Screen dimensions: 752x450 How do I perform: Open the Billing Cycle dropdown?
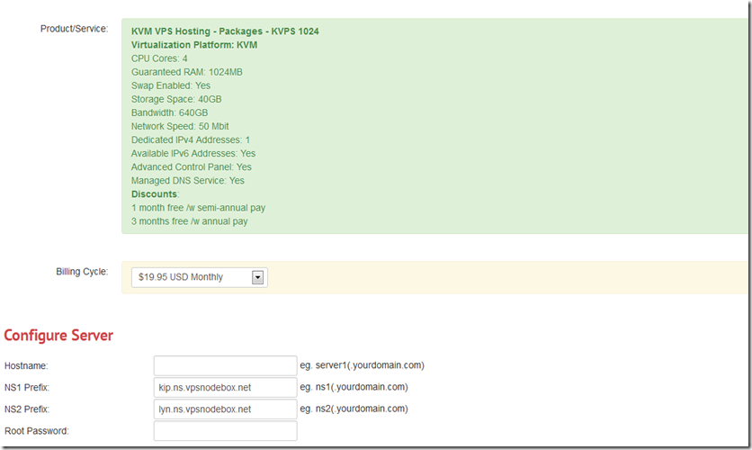200,277
